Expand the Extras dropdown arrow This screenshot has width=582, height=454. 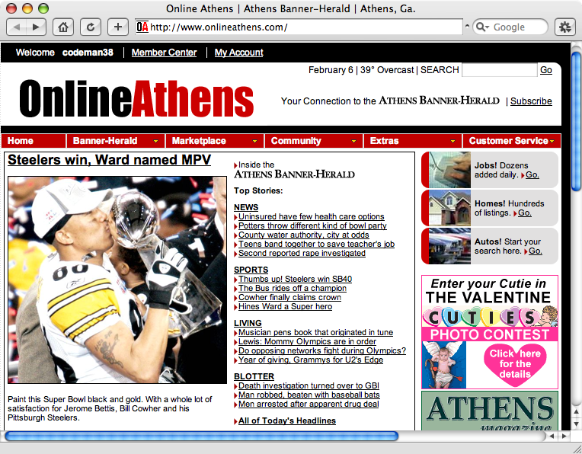click(x=452, y=141)
